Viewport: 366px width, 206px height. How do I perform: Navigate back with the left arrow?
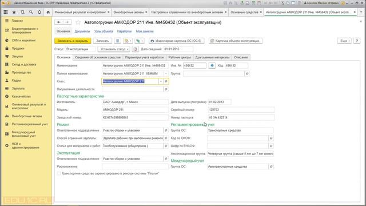point(59,22)
